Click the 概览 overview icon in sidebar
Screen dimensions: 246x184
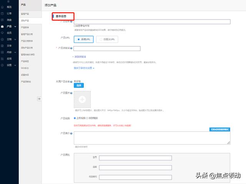tap(3, 7)
